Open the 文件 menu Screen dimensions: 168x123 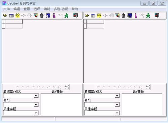(x=6, y=9)
